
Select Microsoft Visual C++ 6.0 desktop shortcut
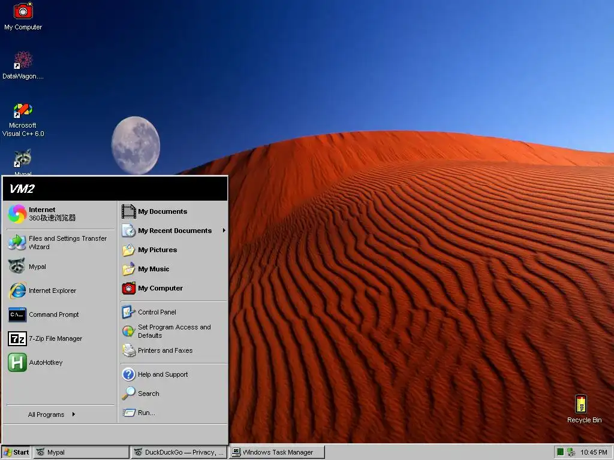[x=23, y=120]
